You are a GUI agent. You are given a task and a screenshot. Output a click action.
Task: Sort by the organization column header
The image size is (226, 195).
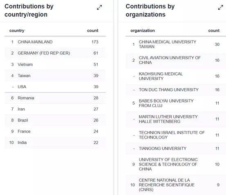pyautogui.click(x=143, y=31)
